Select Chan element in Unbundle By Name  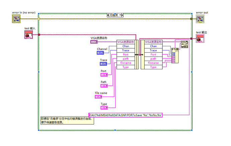153,46
